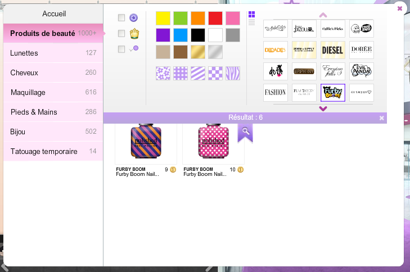The height and width of the screenshot is (272, 410).
Task: Select the Callie's Picks brand logo
Action: coord(332,29)
